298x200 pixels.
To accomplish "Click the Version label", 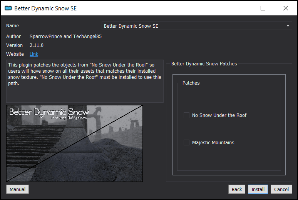I will coord(15,45).
